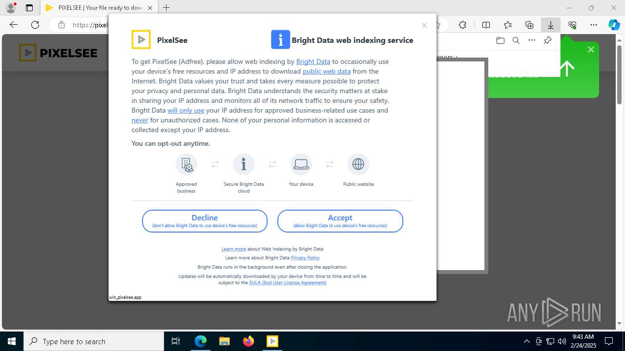Pin the Downloads panel

tap(547, 40)
